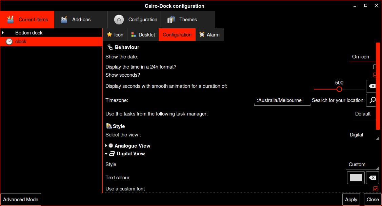Viewport: 382px width, 206px height.
Task: Open the Select the view dropdown
Action: point(362,135)
